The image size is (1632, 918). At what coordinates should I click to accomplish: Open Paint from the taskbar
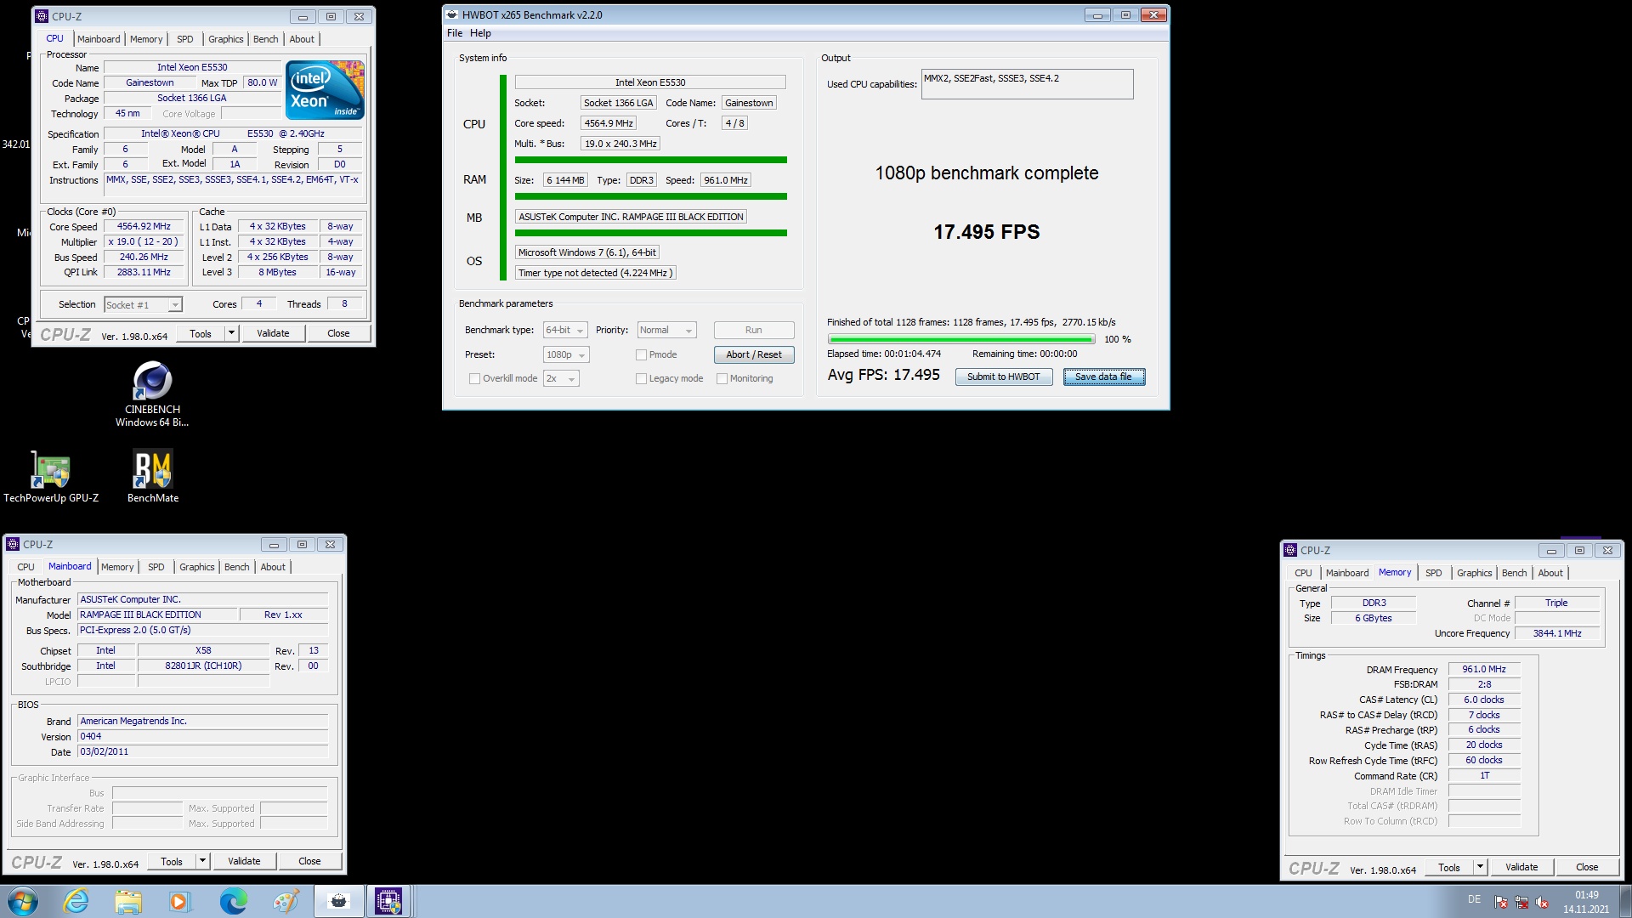click(286, 901)
